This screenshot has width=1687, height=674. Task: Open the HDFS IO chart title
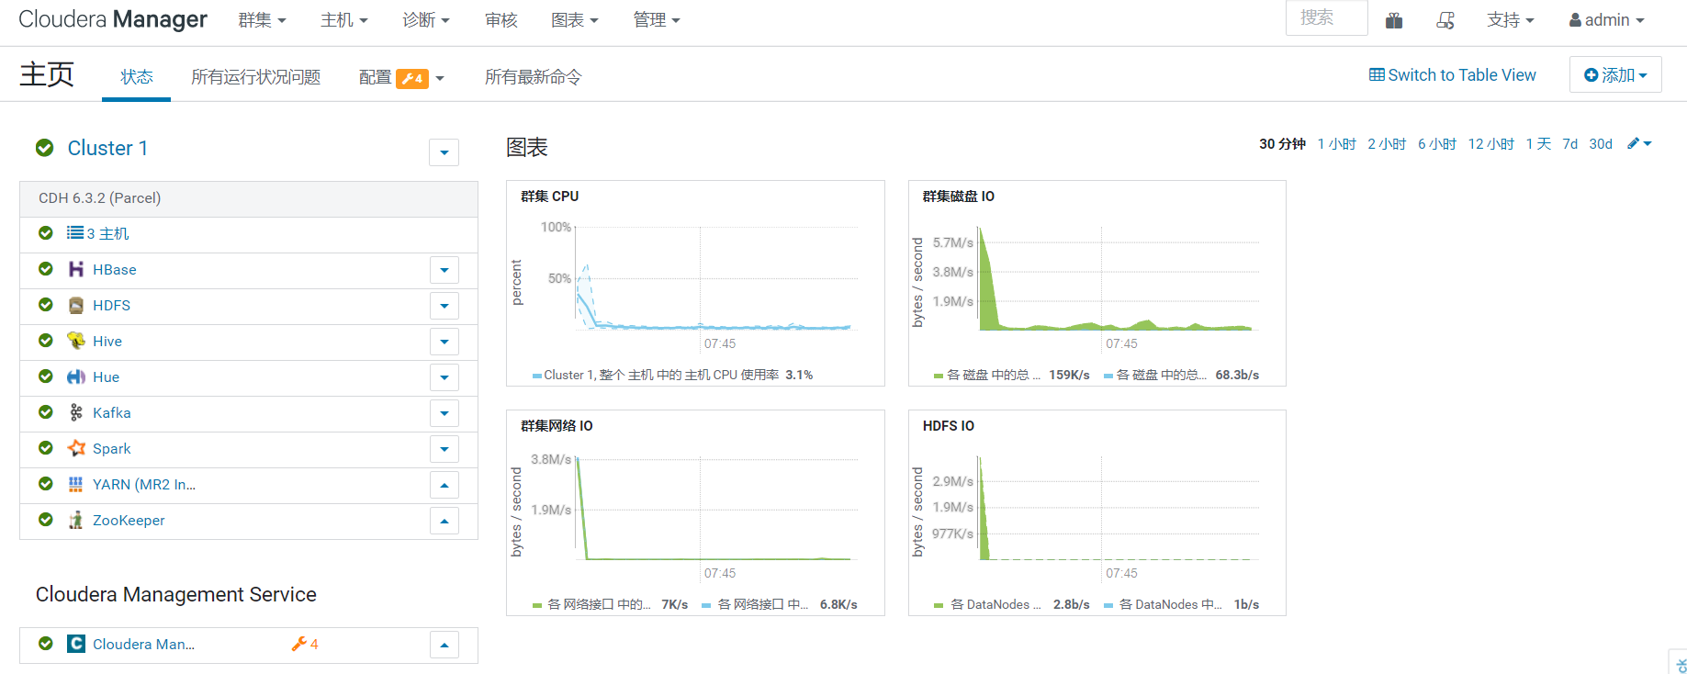(x=949, y=426)
